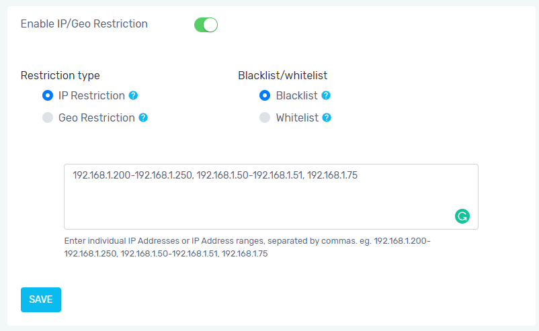
Task: Toggle the Enable IP/Geo Restriction switch
Action: [206, 25]
